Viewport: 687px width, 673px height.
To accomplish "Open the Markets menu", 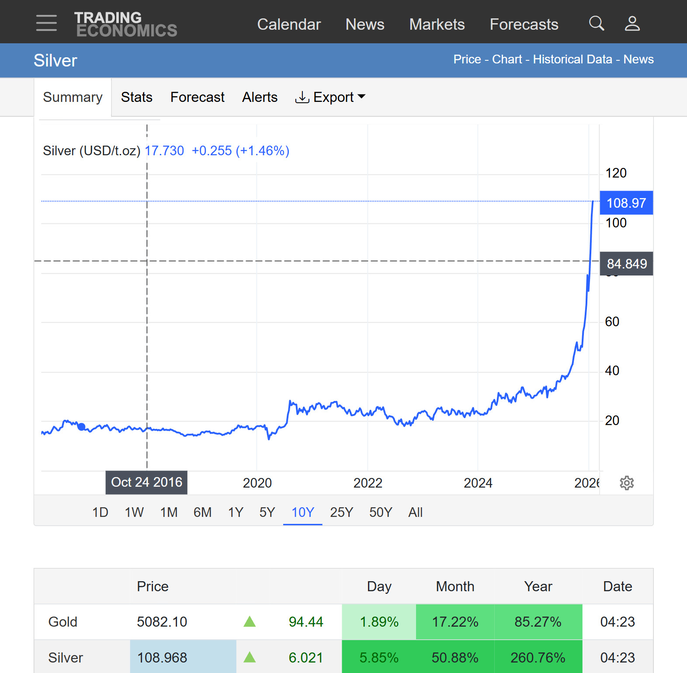I will (437, 24).
